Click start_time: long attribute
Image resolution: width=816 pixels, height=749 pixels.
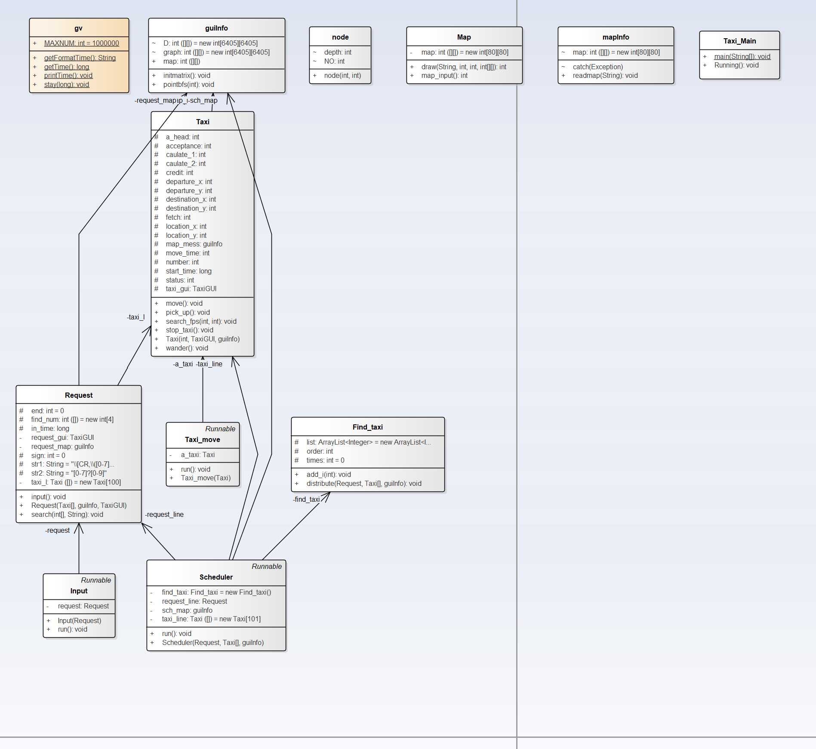tap(188, 271)
